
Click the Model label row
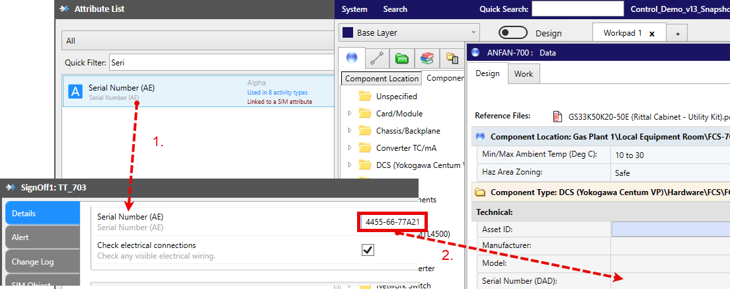tap(494, 263)
